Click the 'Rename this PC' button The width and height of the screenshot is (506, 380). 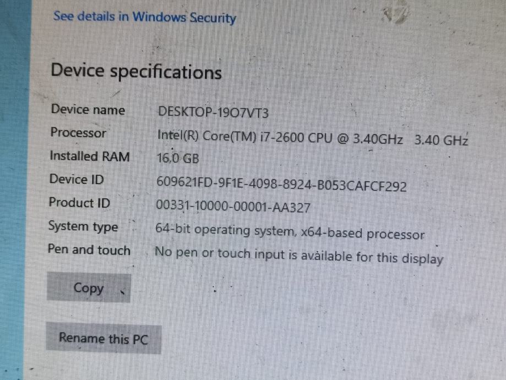click(104, 338)
